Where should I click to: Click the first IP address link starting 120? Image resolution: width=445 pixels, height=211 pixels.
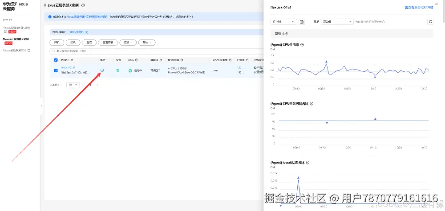point(240,68)
